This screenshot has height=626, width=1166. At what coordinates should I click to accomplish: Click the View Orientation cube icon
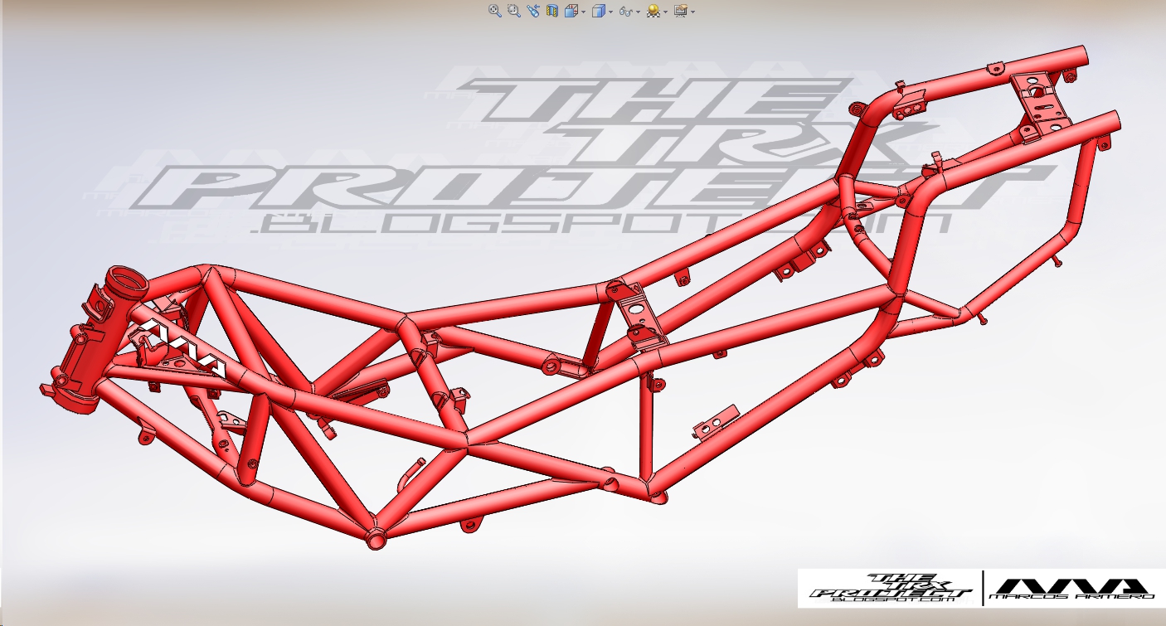[x=571, y=11]
